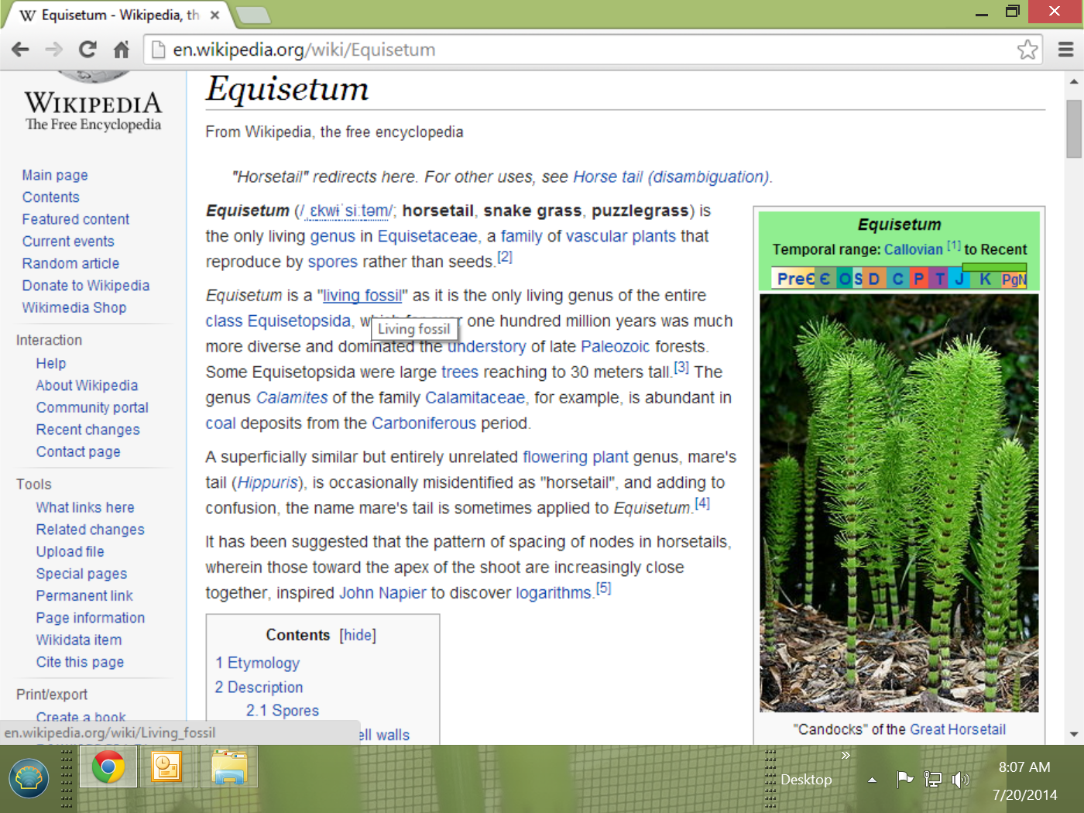Open Page information
Screen dimensions: 1084x813
(91, 618)
